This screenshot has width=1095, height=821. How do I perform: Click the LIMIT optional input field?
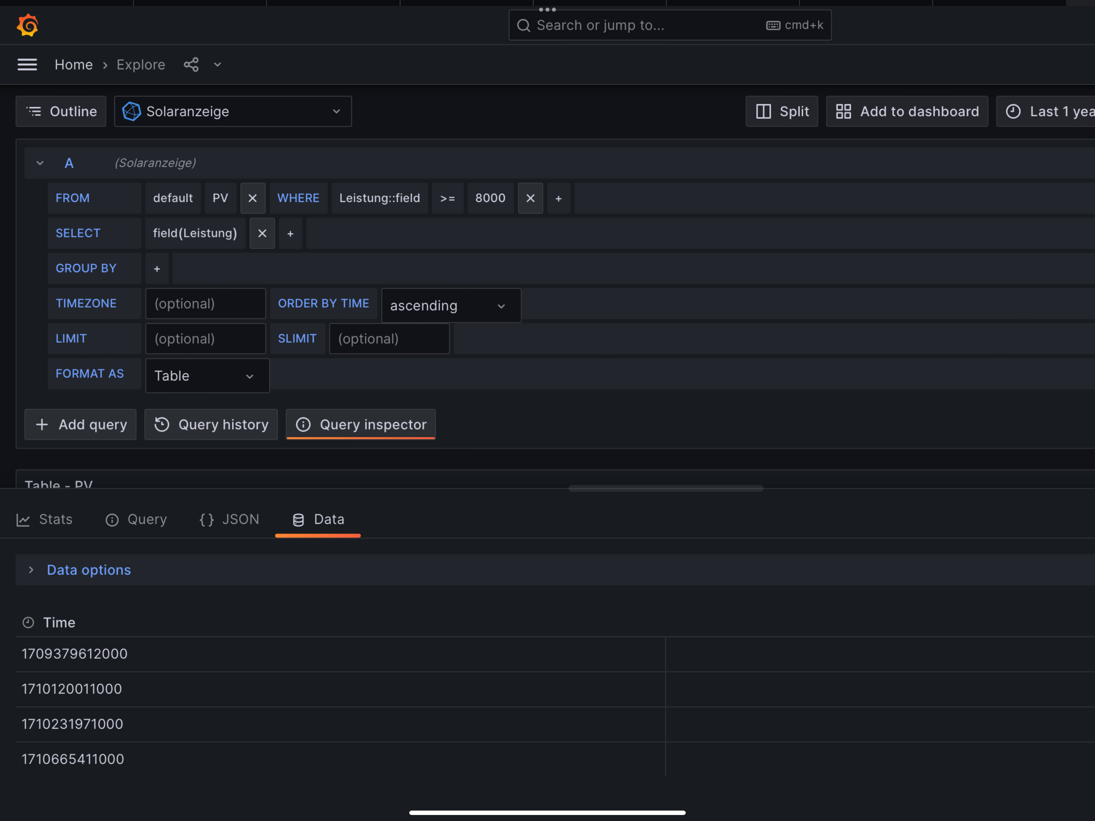coord(206,339)
